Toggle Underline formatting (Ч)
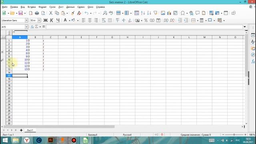The image size is (256, 144). click(58, 20)
